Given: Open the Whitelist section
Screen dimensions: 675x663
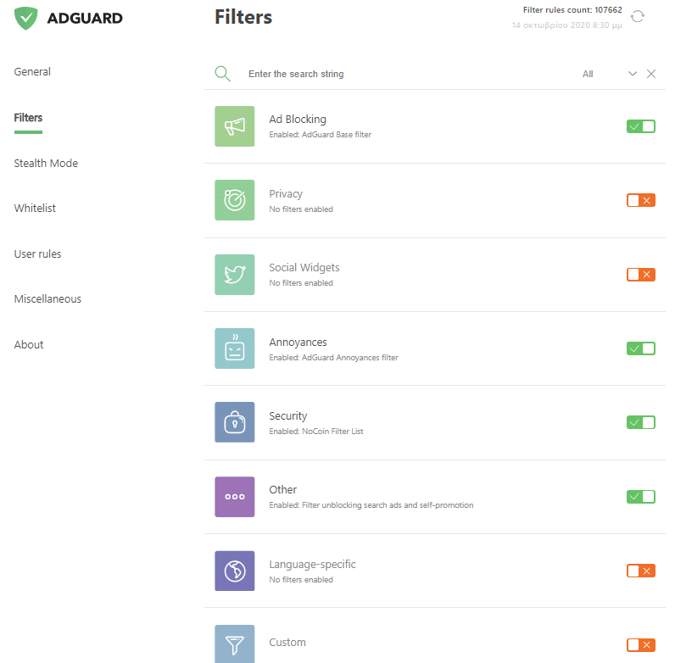Looking at the screenshot, I should (x=35, y=209).
